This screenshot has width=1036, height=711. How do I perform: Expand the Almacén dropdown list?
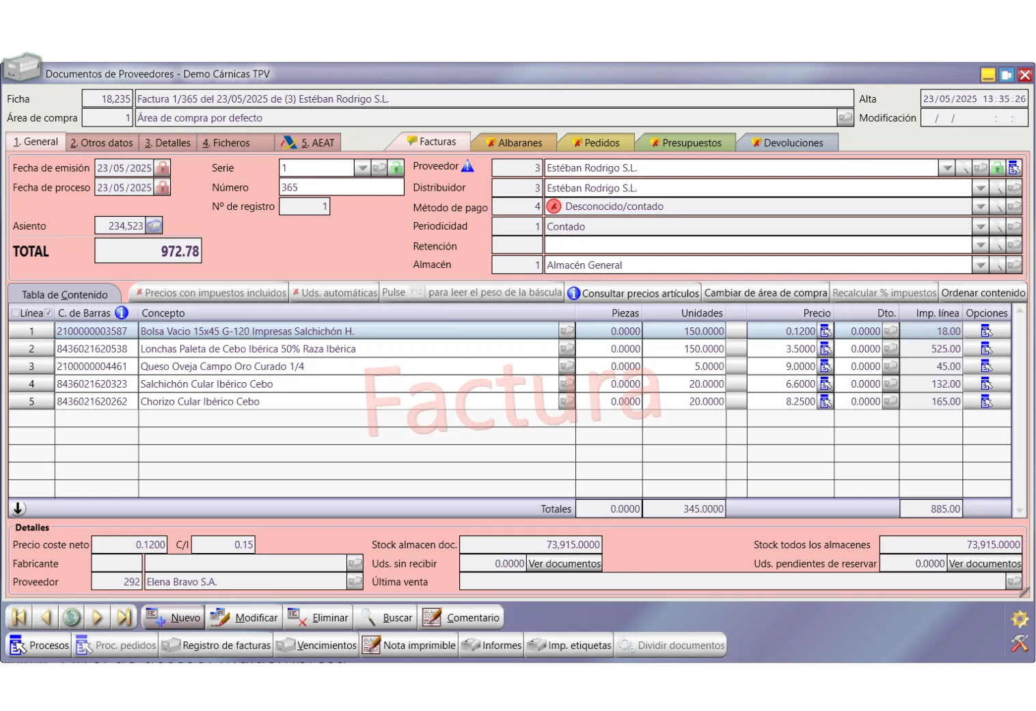point(980,265)
